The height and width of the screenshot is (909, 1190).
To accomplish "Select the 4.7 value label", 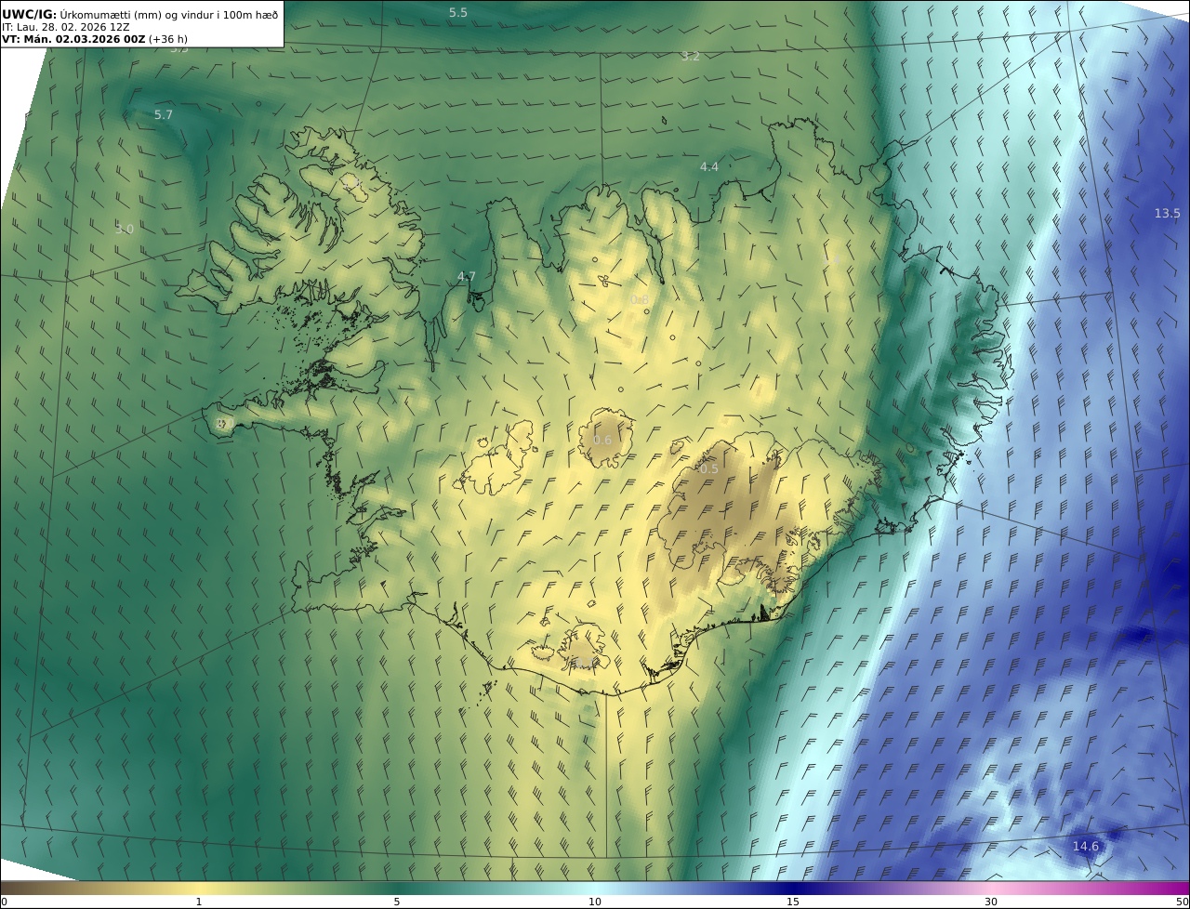I will [467, 277].
